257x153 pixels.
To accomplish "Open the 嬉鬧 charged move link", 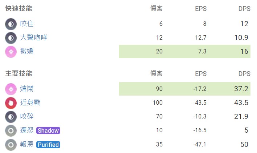I will 27,89.
